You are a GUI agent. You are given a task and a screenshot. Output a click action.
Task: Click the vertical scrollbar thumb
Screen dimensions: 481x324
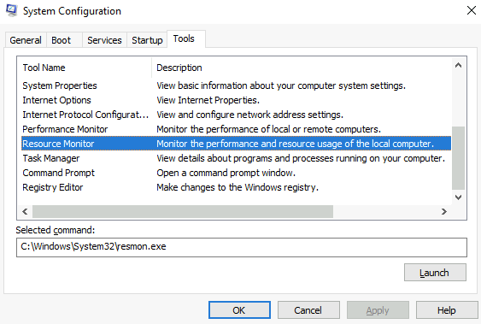pos(458,158)
